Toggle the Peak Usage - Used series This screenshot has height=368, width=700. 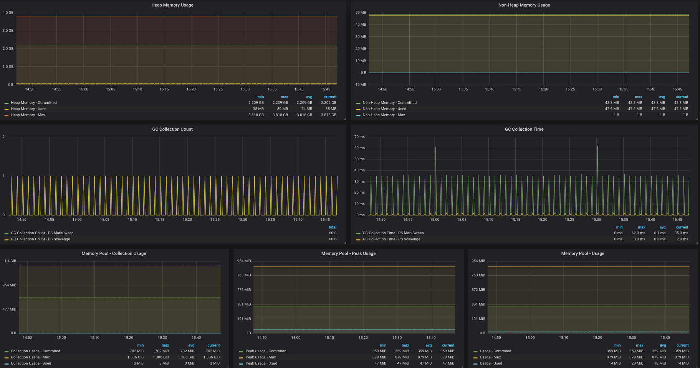tap(261, 363)
